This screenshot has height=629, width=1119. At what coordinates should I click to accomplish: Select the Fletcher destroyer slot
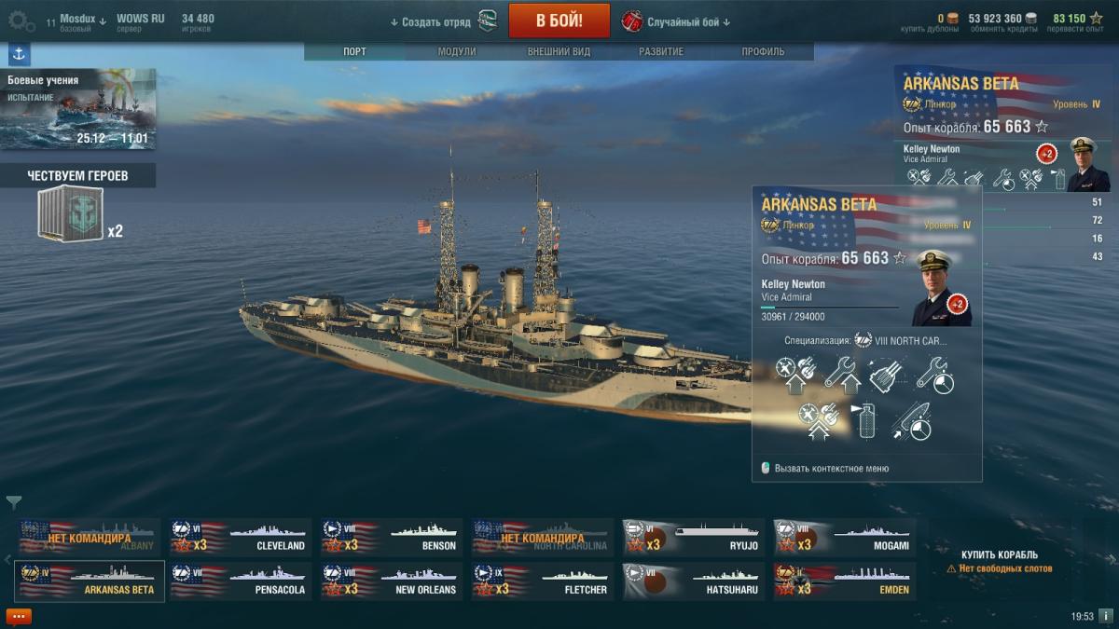tap(543, 581)
